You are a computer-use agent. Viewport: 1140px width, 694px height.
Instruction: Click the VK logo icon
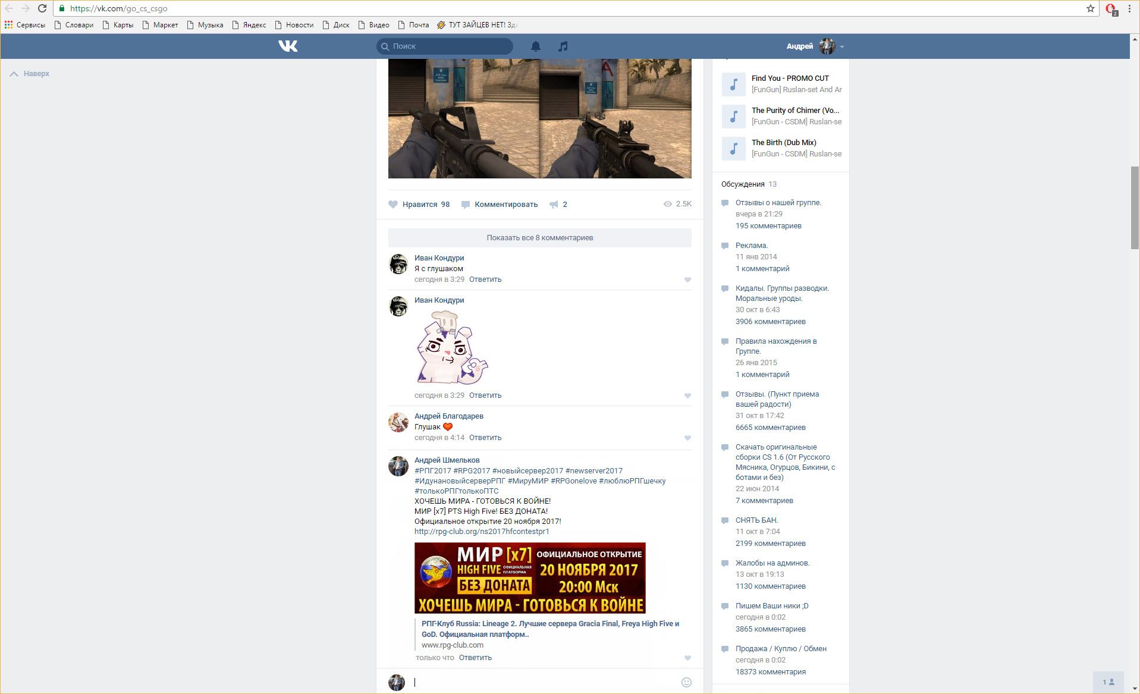(288, 46)
